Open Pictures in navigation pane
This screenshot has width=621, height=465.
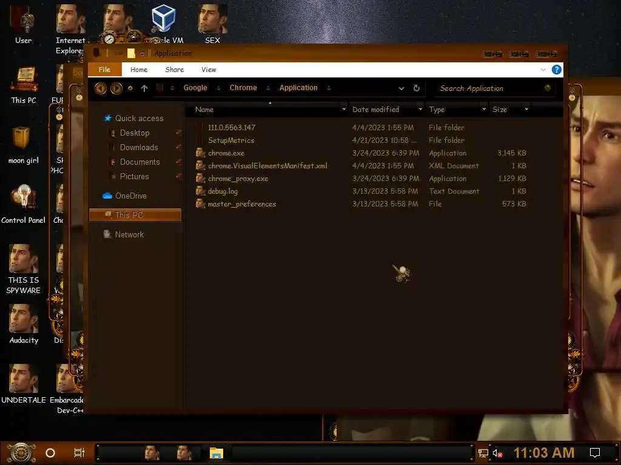134,177
